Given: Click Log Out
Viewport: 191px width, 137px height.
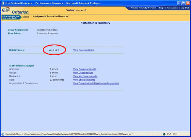Looking at the screenshot, I should [x=185, y=8].
